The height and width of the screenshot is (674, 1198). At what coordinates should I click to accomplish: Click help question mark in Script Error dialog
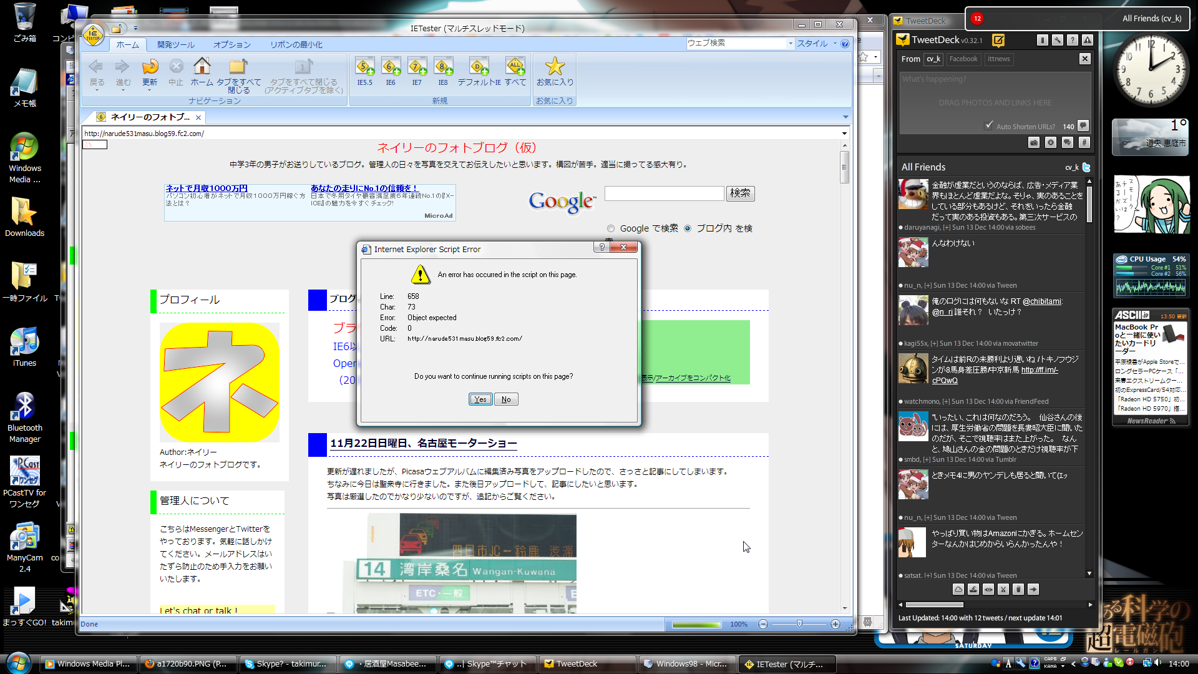601,247
